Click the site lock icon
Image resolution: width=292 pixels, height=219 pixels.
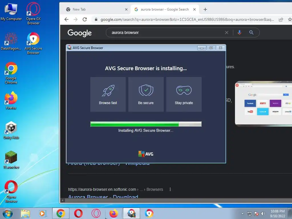coord(96,19)
